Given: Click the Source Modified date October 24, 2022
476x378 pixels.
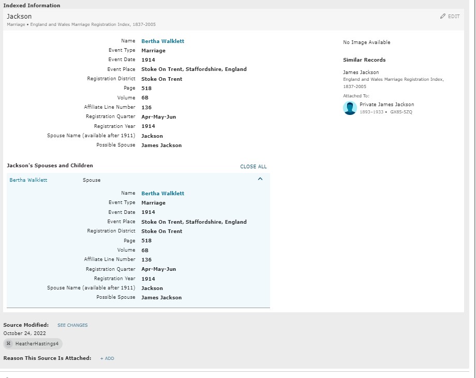Looking at the screenshot, I should tap(24, 333).
